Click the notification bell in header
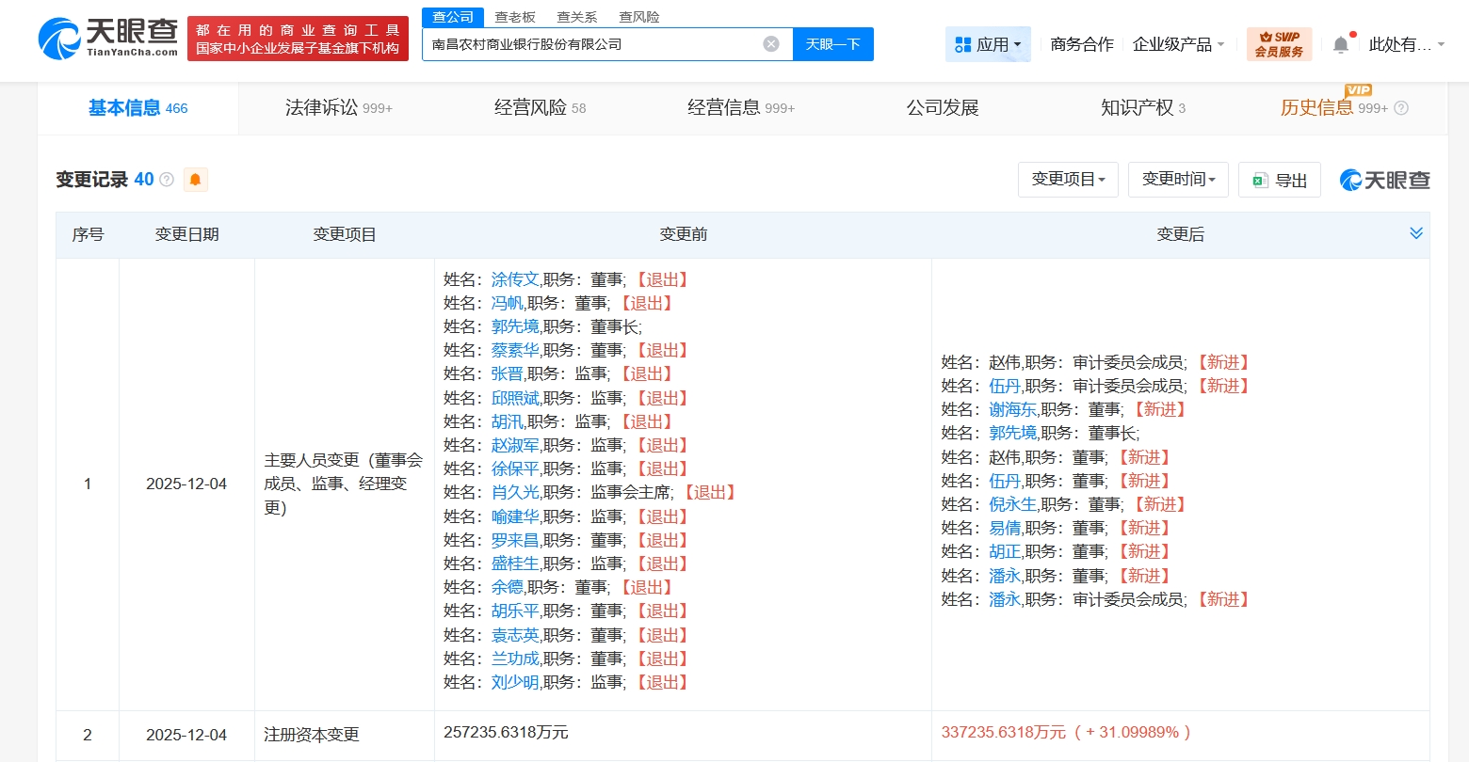This screenshot has height=762, width=1469. (1341, 44)
